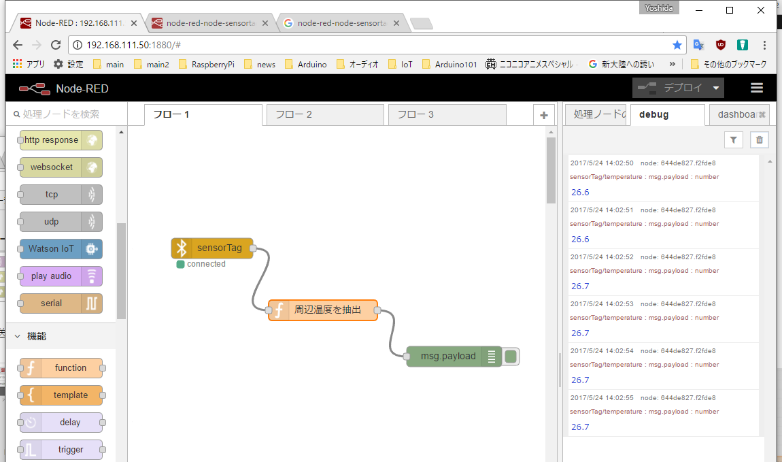Click the canvas vertical scrollbar

pyautogui.click(x=551, y=170)
